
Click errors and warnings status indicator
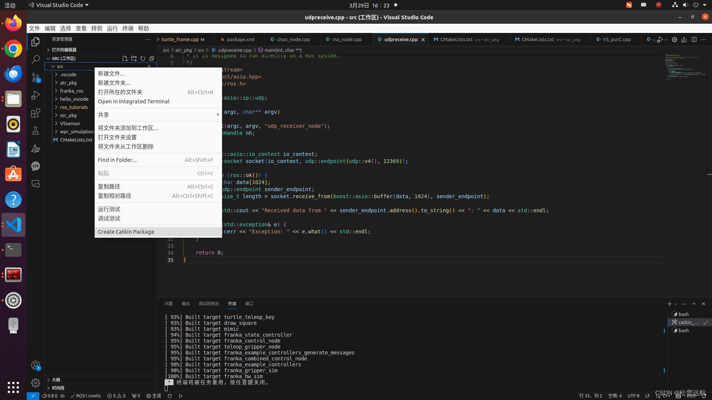tap(116, 396)
